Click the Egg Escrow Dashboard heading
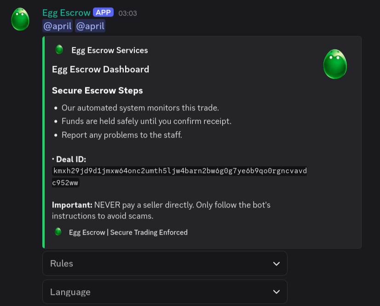Screen dimensions: 380x306 point(100,69)
